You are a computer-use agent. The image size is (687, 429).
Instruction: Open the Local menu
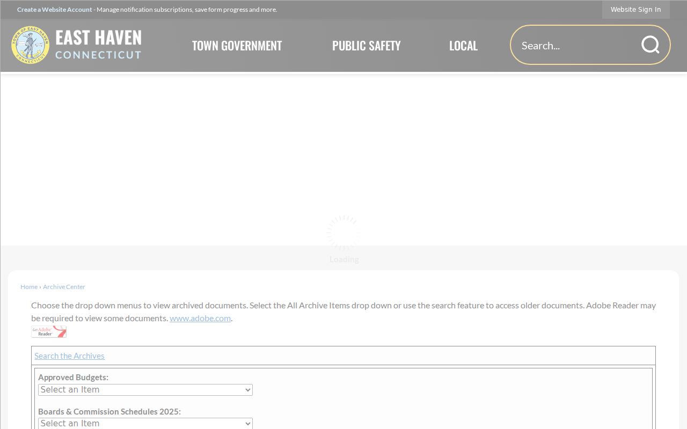[x=463, y=46]
